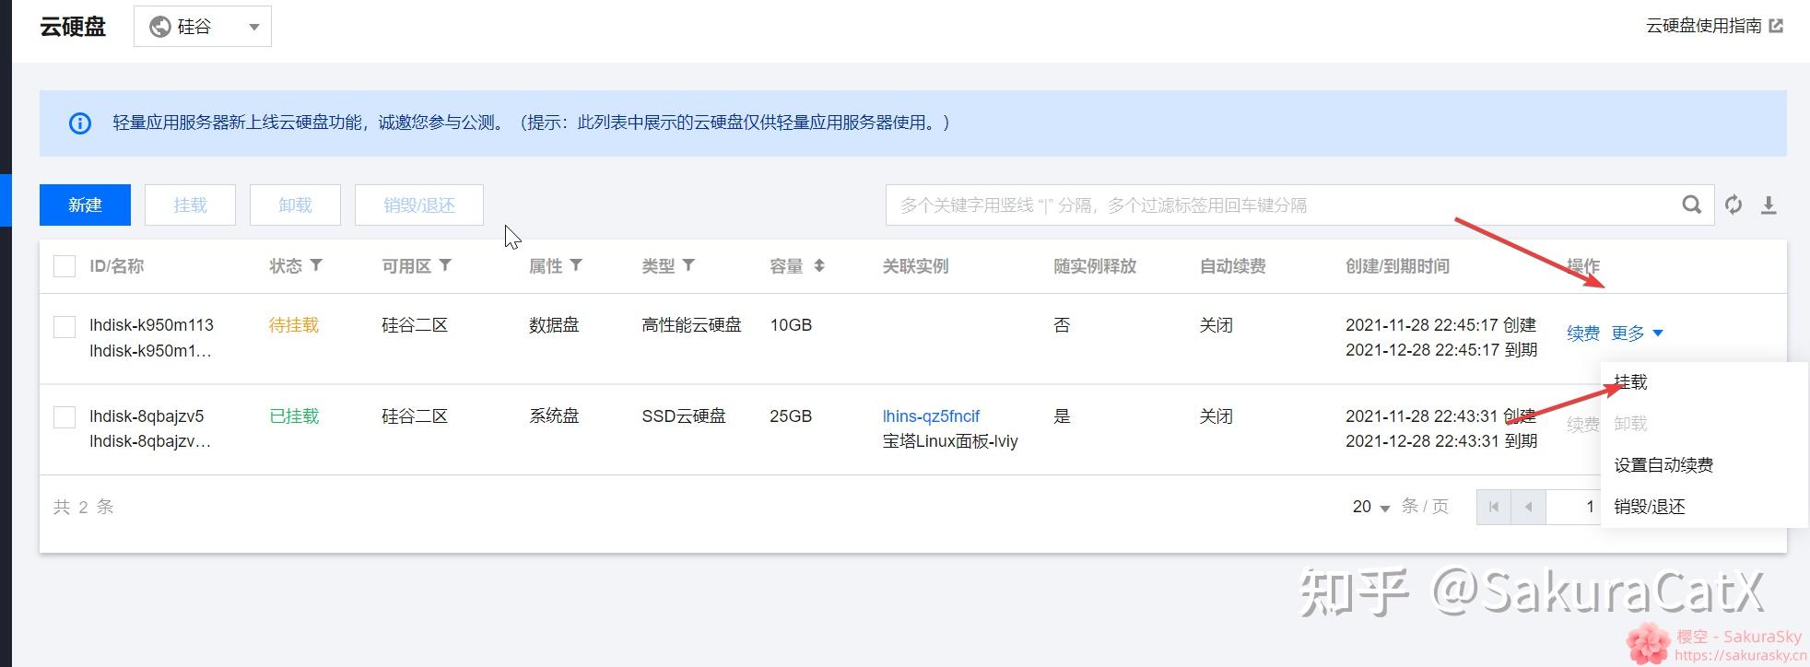The width and height of the screenshot is (1810, 667).
Task: Tick the select-all header checkbox
Action: click(65, 266)
